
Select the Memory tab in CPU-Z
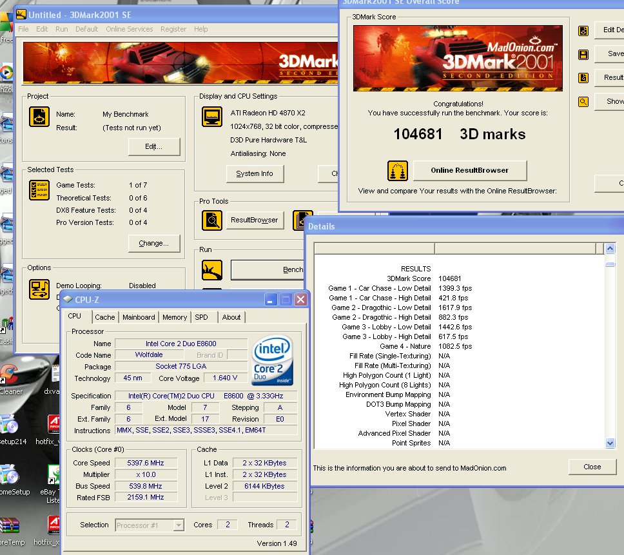[x=175, y=317]
